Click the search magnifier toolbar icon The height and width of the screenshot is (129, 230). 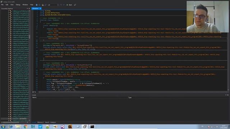click(x=75, y=5)
